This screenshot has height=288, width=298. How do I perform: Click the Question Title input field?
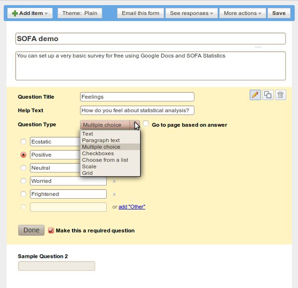click(x=137, y=97)
